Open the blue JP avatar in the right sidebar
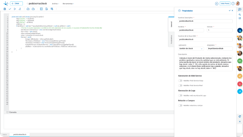Image resolution: width=243 pixels, height=137 pixels. 240,92
